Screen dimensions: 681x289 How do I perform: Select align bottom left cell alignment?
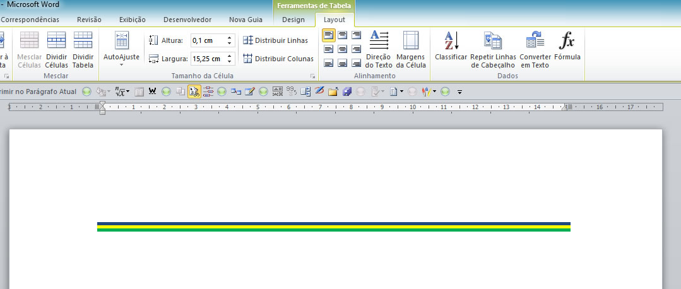tap(329, 63)
